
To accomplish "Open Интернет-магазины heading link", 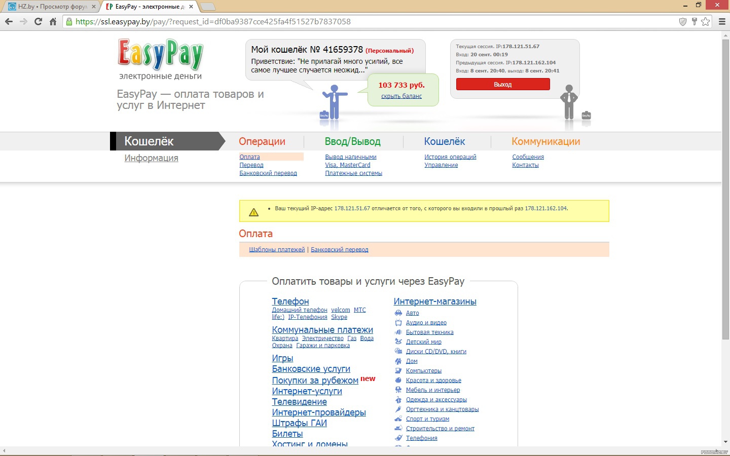I will coord(435,301).
